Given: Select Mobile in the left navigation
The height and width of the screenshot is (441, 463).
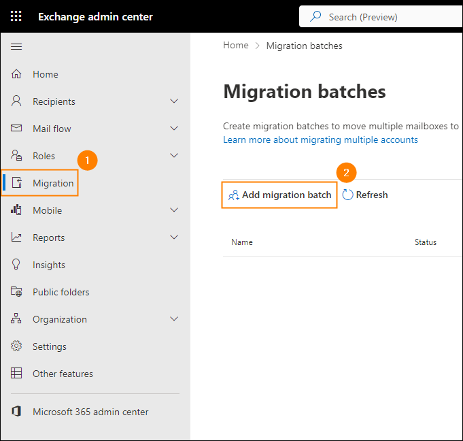Looking at the screenshot, I should (x=48, y=210).
